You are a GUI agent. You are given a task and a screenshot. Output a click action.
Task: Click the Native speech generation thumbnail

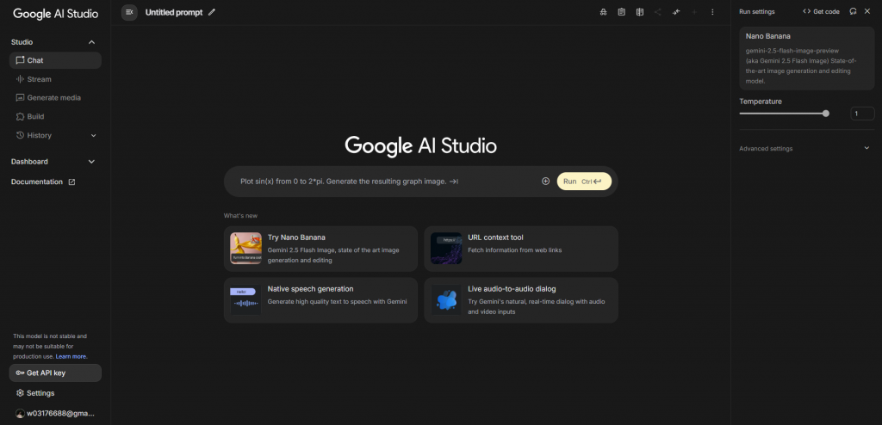[245, 299]
